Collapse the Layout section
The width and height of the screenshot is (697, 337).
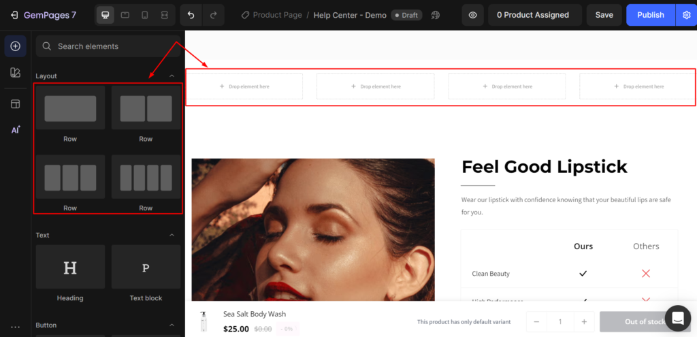pyautogui.click(x=172, y=76)
